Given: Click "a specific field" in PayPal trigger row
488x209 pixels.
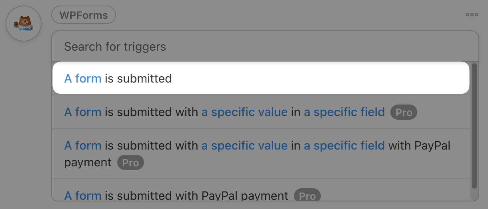Looking at the screenshot, I should [344, 146].
